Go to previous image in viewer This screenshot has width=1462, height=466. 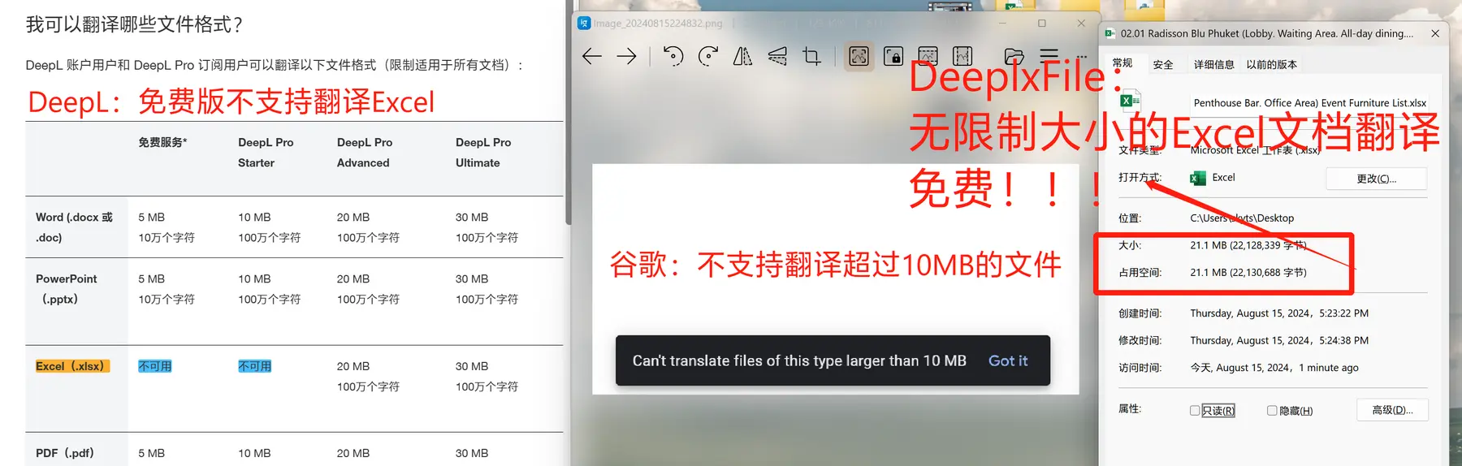pos(592,56)
